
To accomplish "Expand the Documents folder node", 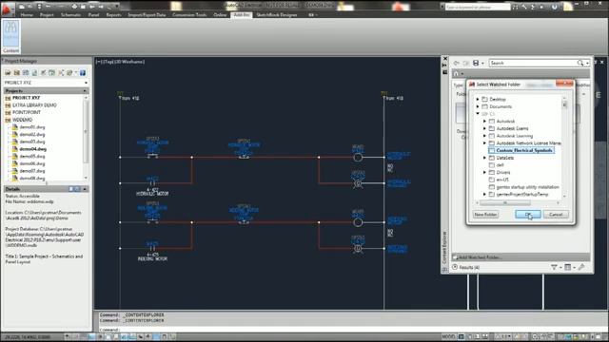I will [x=478, y=106].
